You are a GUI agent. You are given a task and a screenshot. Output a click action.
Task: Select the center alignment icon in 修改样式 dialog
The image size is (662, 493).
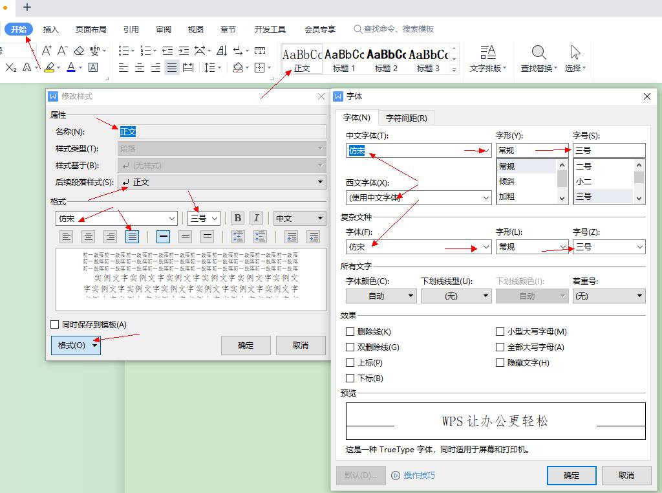[x=88, y=237]
